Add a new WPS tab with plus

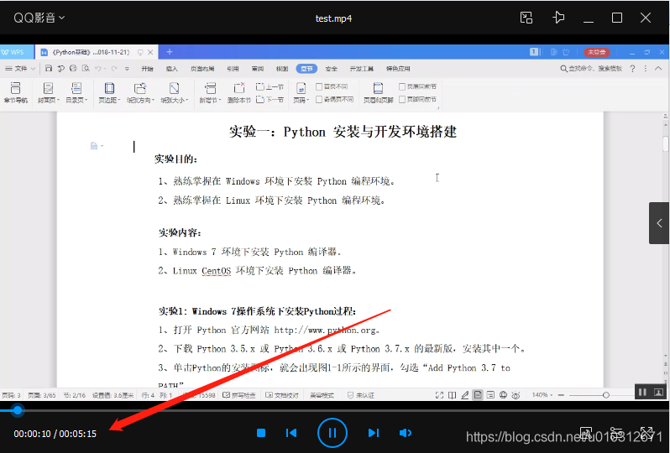[x=170, y=52]
